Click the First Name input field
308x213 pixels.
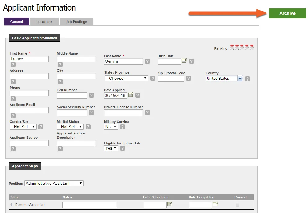point(29,59)
